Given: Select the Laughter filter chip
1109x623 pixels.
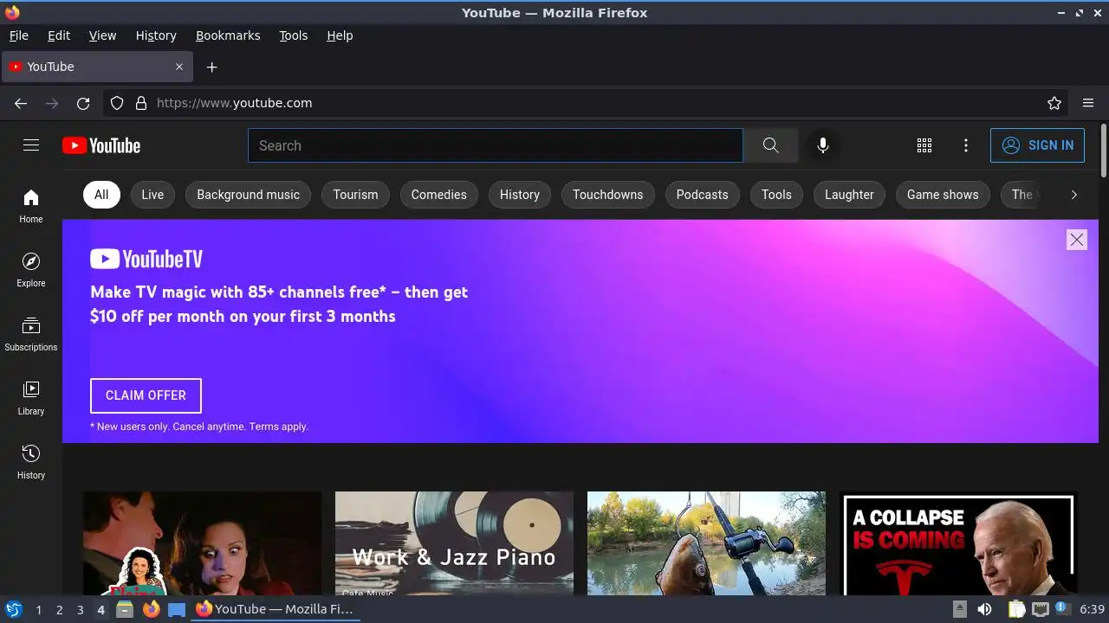Looking at the screenshot, I should pos(849,195).
